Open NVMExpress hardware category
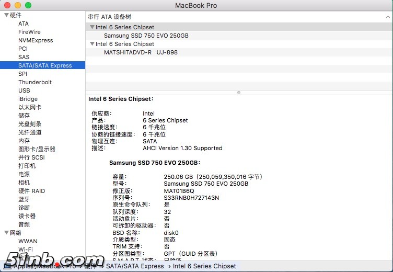Image resolution: width=393 pixels, height=272 pixels. 36,40
